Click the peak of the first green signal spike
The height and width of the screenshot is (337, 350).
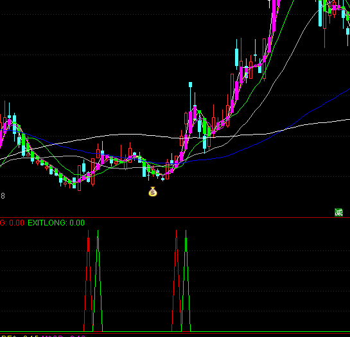pyautogui.click(x=98, y=231)
